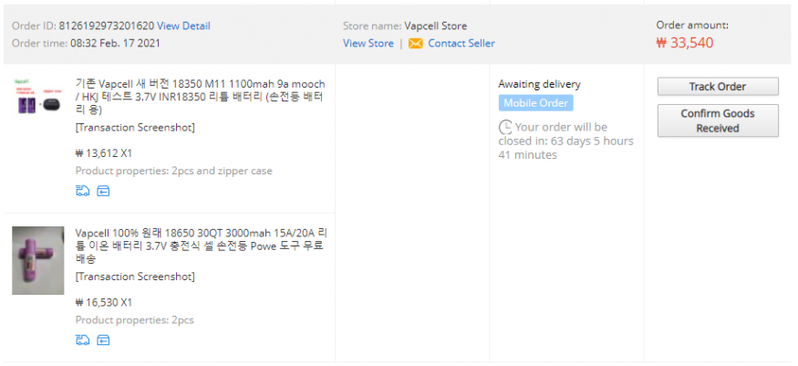Open the Vapcell 18350 M11 product thumbnail

(x=37, y=99)
